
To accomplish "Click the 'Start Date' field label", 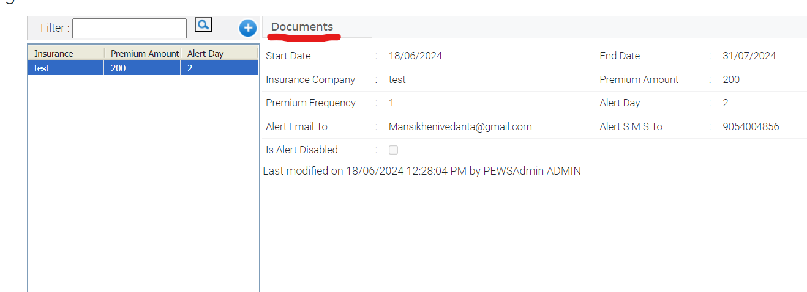I will tap(288, 56).
